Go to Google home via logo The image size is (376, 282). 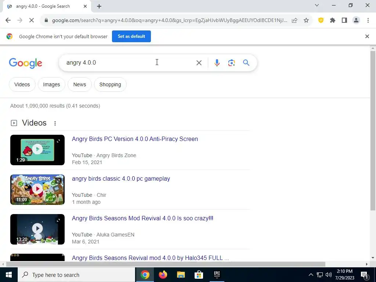coord(25,63)
